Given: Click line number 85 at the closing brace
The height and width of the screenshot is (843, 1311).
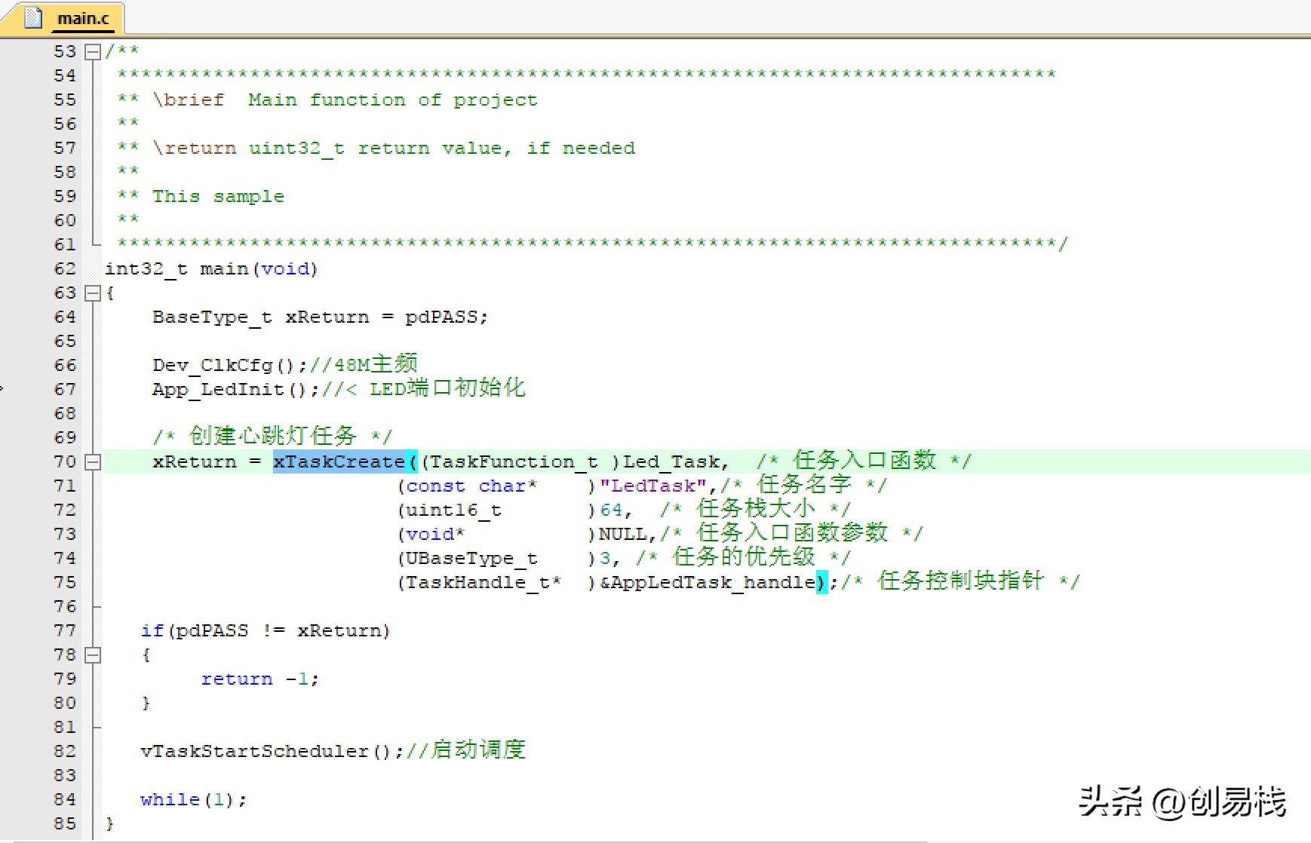Looking at the screenshot, I should [64, 823].
